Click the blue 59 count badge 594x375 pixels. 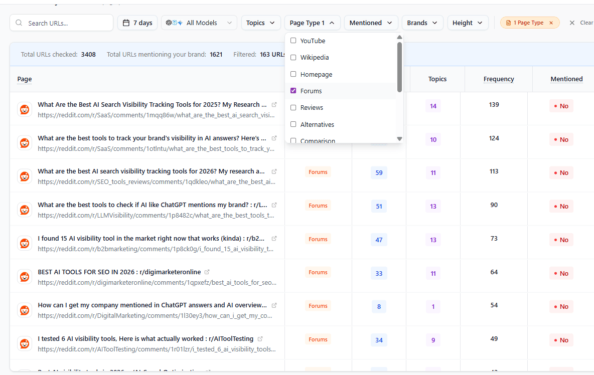coord(379,172)
